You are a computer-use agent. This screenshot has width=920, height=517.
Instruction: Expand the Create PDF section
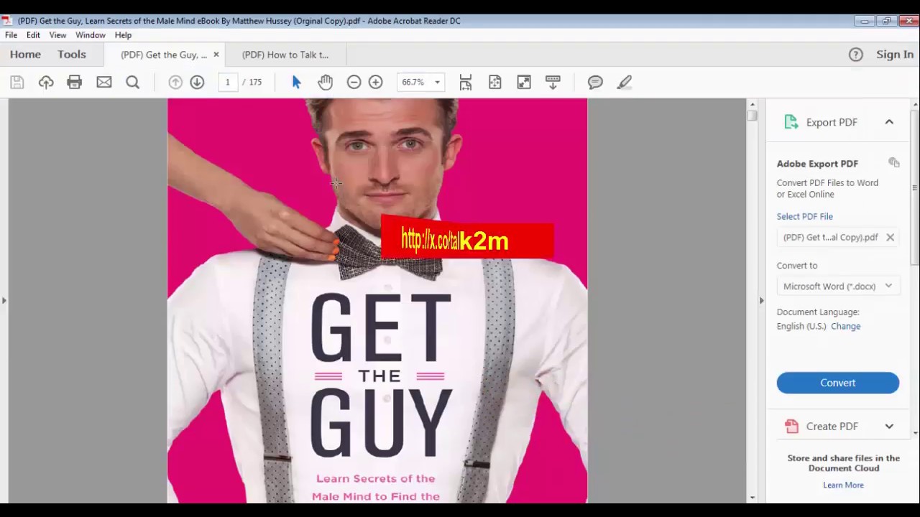click(x=889, y=427)
